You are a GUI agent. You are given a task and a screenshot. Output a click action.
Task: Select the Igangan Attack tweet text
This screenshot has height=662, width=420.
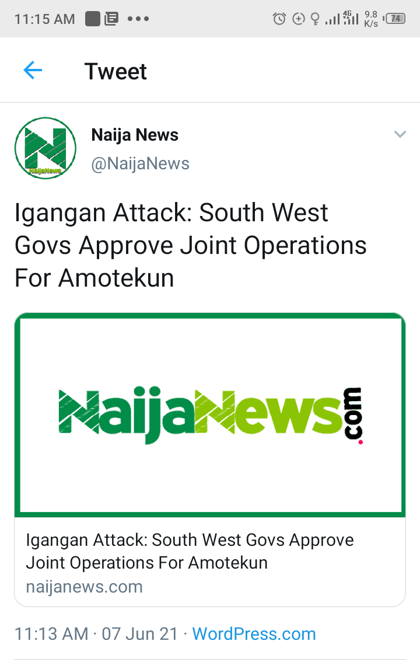[191, 245]
